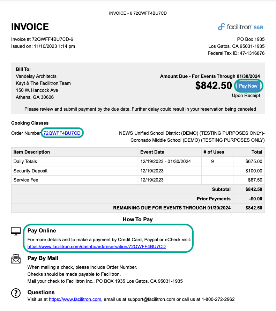Click the How To Pay heading
The height and width of the screenshot is (311, 276).
click(137, 219)
